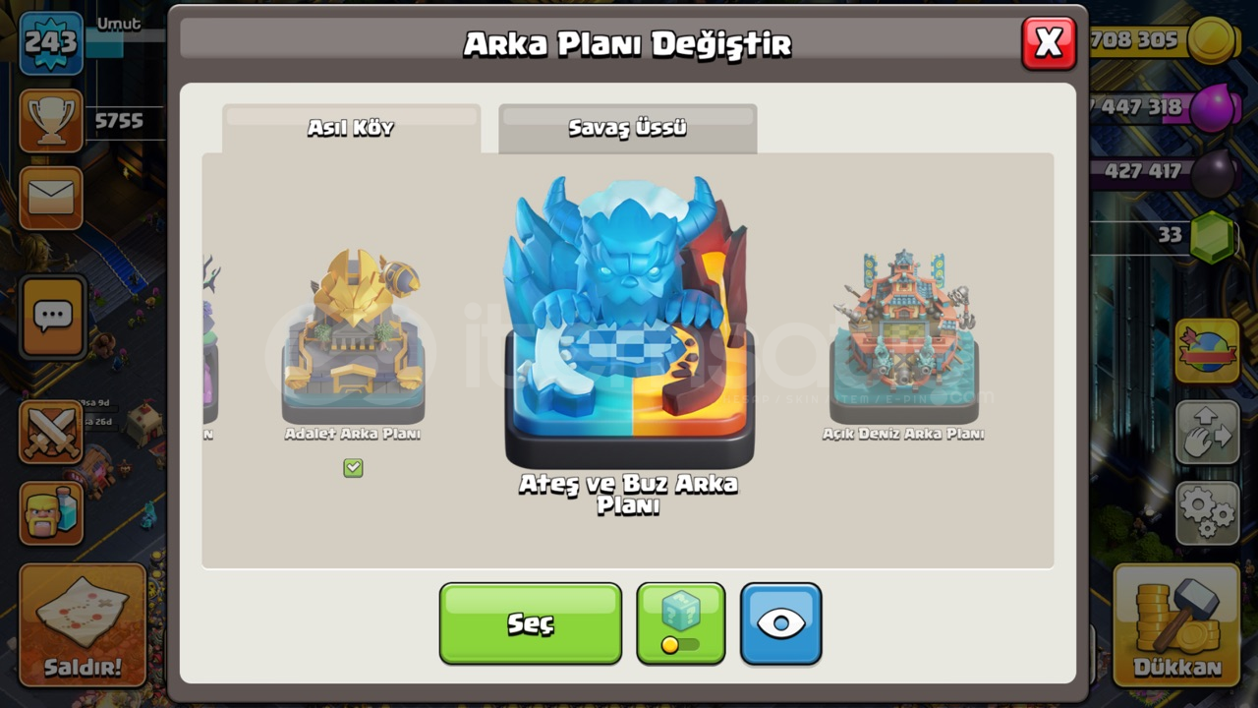Select the Açık Deniz Arka Planı thumbnail
Viewport: 1258px width, 708px height.
903,337
